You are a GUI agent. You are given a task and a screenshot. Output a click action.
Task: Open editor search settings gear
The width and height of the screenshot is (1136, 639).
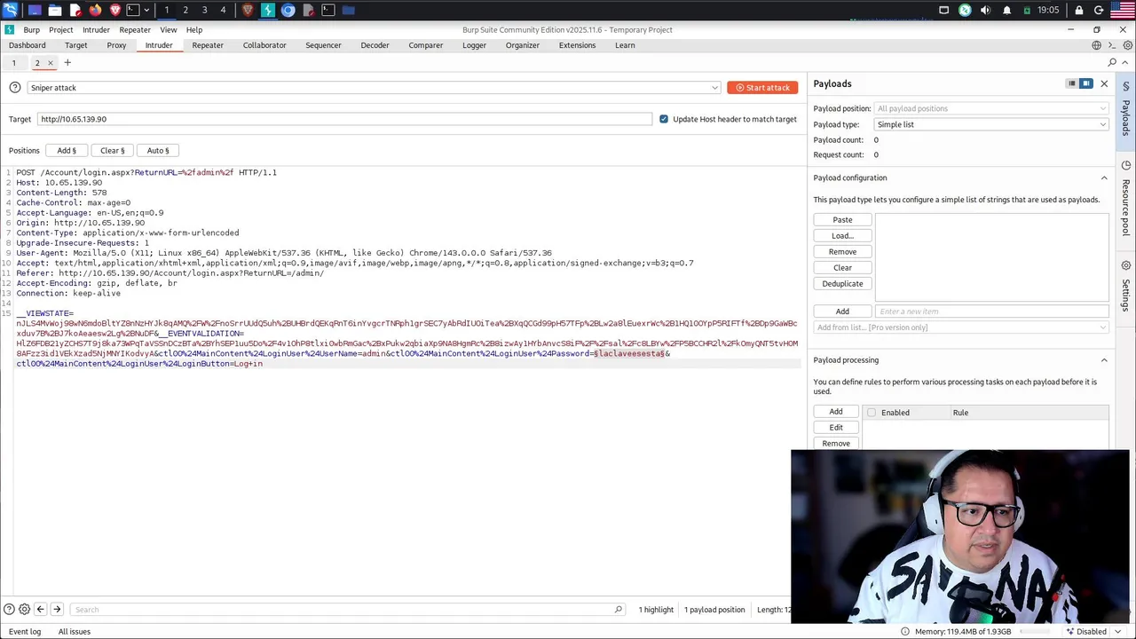tap(25, 609)
